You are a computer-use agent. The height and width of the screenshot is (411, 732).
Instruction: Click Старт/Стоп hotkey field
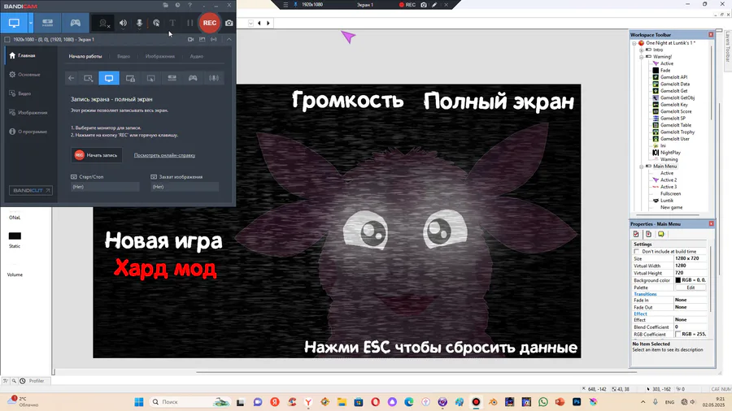pyautogui.click(x=105, y=187)
